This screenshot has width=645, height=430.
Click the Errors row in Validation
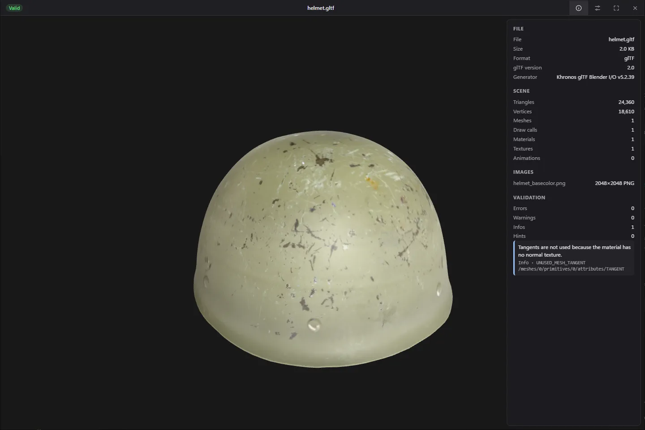pyautogui.click(x=574, y=208)
